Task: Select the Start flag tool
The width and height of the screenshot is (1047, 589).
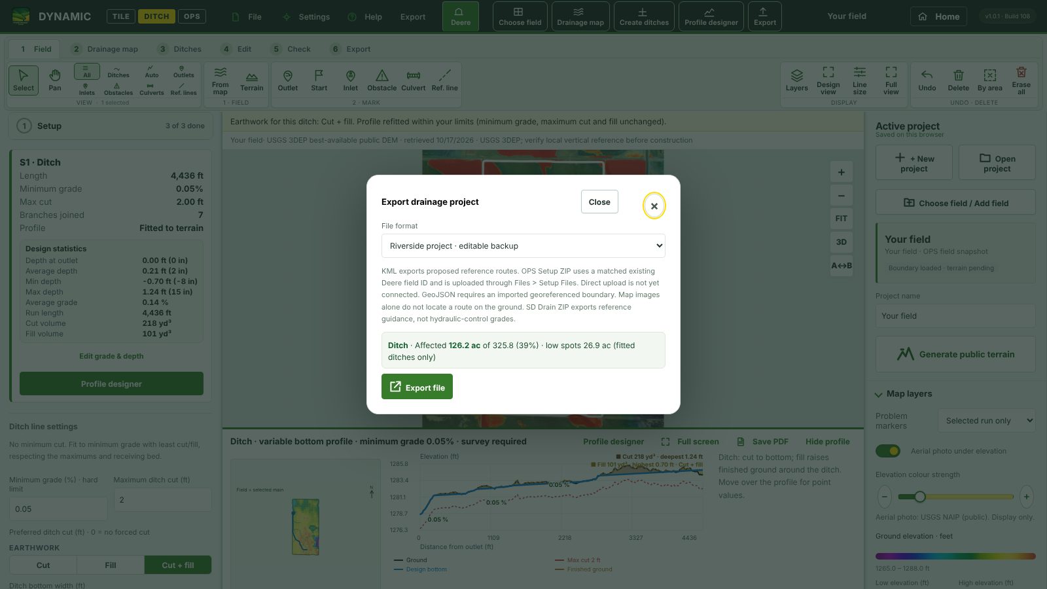Action: tap(319, 80)
